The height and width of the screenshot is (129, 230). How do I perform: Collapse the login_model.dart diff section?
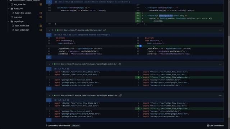coord(50,64)
